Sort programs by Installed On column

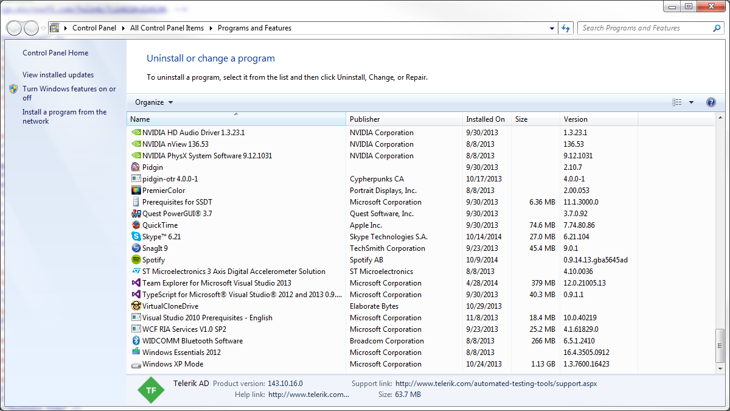click(485, 119)
